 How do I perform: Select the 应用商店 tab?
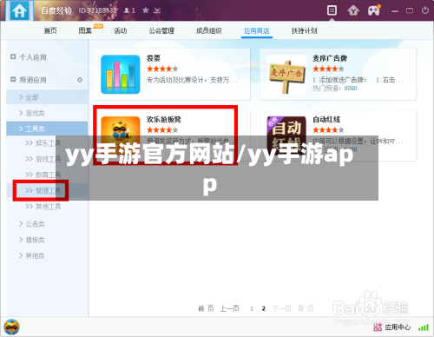257,30
